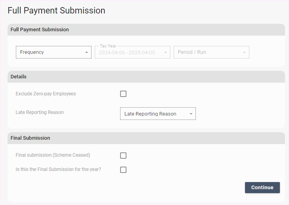Click the Tax Year caret arrow icon
The image size is (289, 205).
[x=165, y=52]
